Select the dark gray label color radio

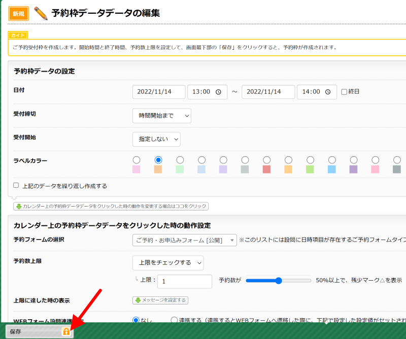pos(397,160)
